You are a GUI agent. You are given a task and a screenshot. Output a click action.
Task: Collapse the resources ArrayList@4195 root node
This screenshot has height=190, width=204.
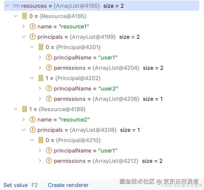click(7, 6)
